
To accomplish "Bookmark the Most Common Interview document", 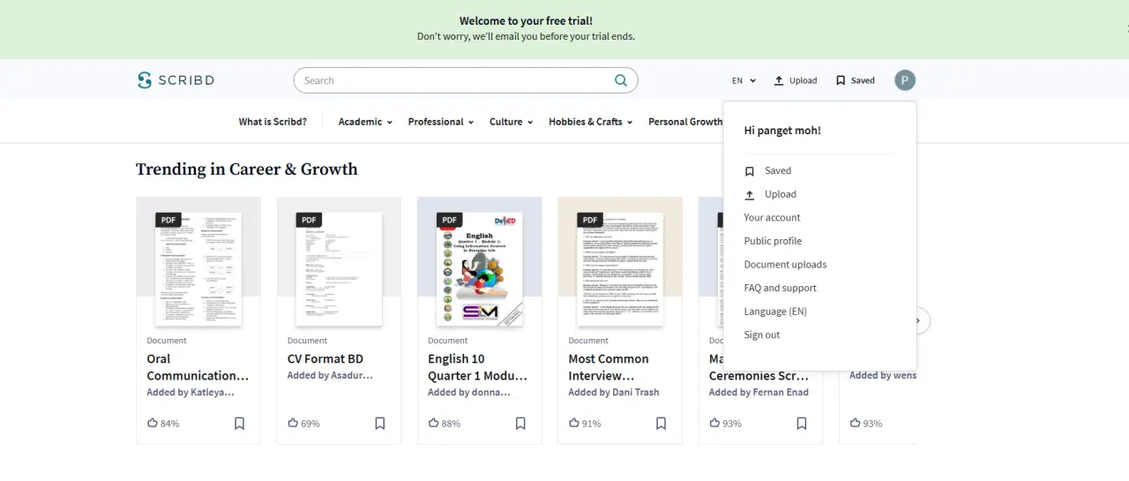I will point(661,424).
